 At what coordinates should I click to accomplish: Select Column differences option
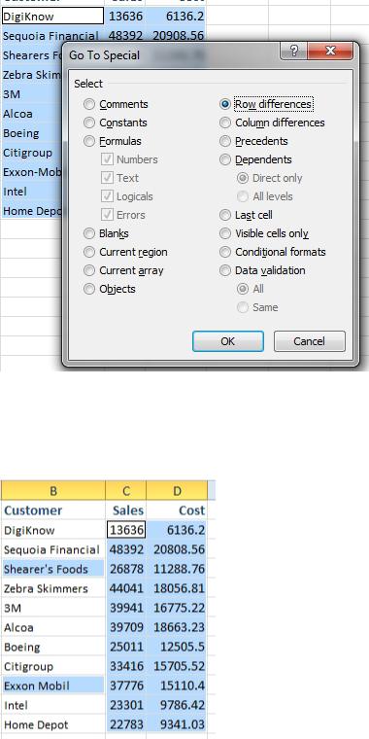[273, 123]
